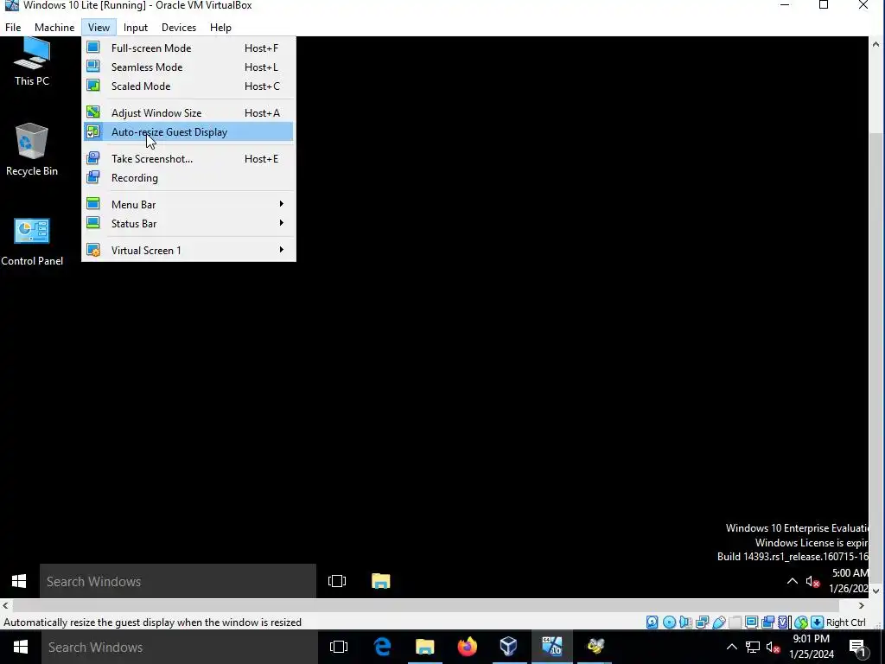Image resolution: width=885 pixels, height=664 pixels.
Task: Open the File menu
Action: pos(13,27)
